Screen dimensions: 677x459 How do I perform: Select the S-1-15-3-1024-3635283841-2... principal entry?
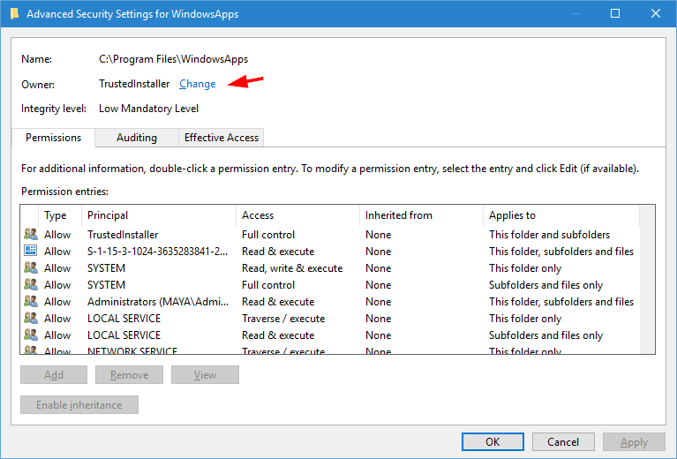click(x=158, y=252)
